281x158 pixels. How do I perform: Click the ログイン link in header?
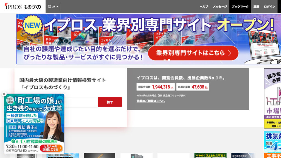(269, 7)
